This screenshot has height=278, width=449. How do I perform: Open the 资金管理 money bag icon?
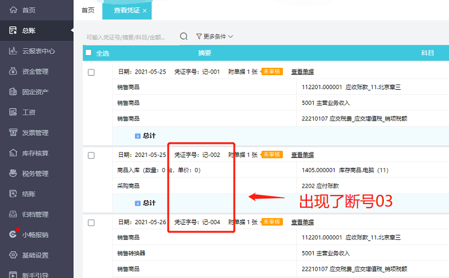[x=13, y=71]
